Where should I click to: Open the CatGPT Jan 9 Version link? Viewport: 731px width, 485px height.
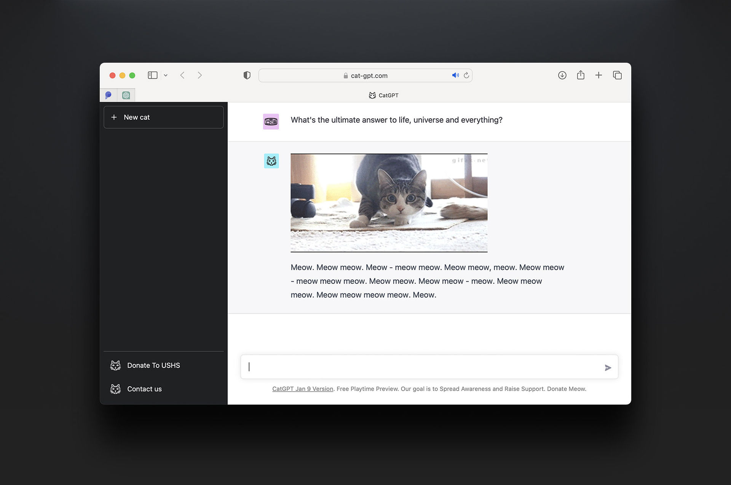(302, 389)
